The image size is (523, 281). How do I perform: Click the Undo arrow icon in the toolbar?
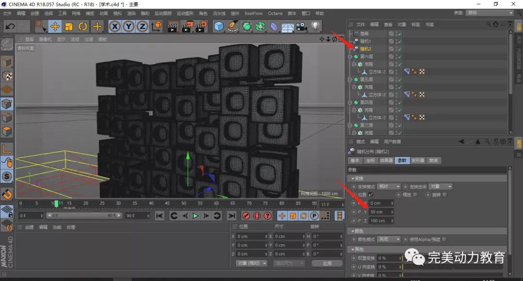(x=10, y=26)
